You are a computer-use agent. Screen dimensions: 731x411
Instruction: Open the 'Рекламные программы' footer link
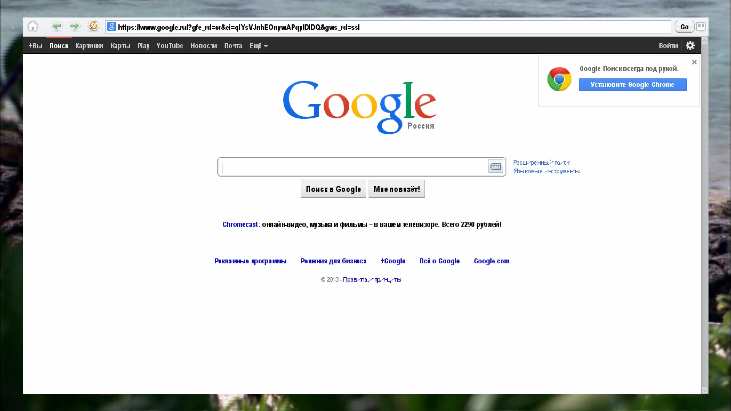click(251, 261)
